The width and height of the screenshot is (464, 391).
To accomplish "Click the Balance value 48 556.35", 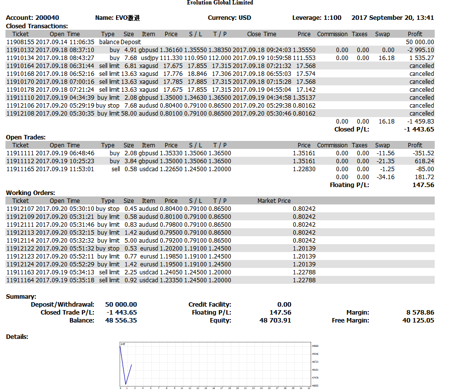I will 121,321.
